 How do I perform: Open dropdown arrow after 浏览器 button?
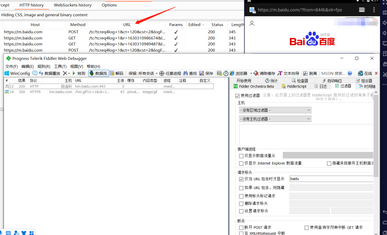click(x=251, y=73)
